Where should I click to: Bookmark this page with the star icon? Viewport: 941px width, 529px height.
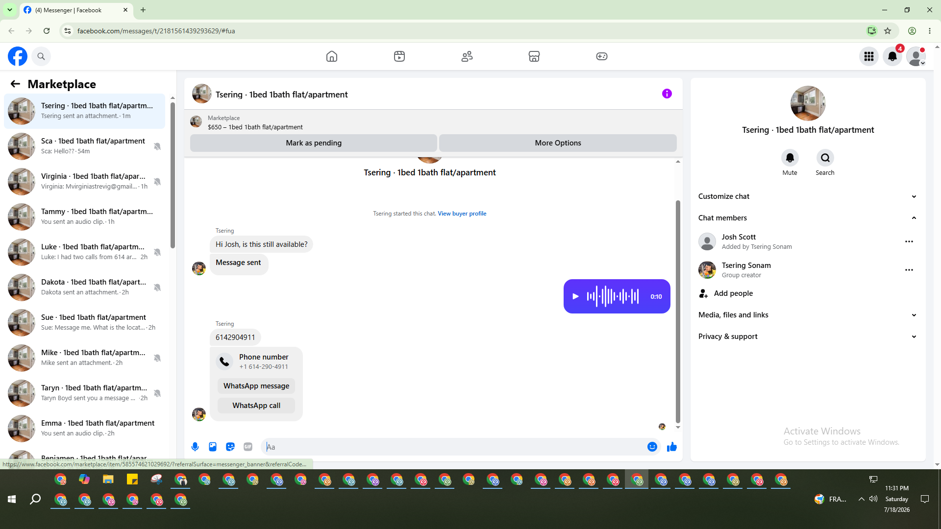click(x=888, y=31)
